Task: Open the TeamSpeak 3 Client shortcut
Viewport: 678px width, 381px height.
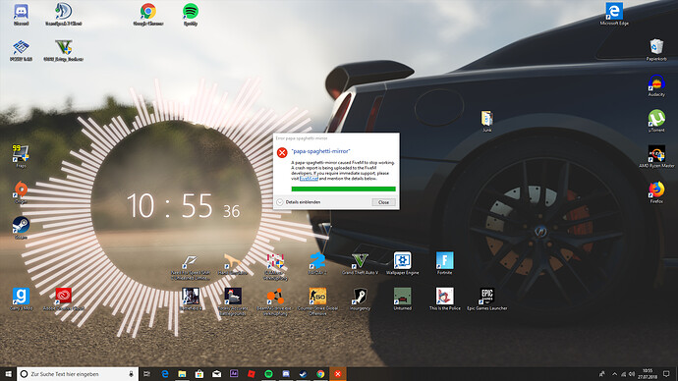Action: pyautogui.click(x=64, y=15)
